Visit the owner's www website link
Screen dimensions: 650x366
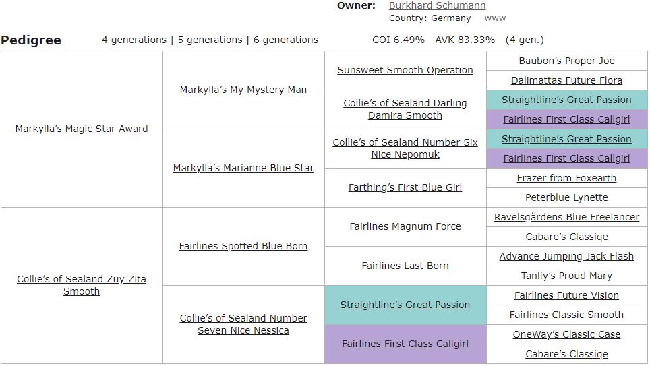click(495, 18)
